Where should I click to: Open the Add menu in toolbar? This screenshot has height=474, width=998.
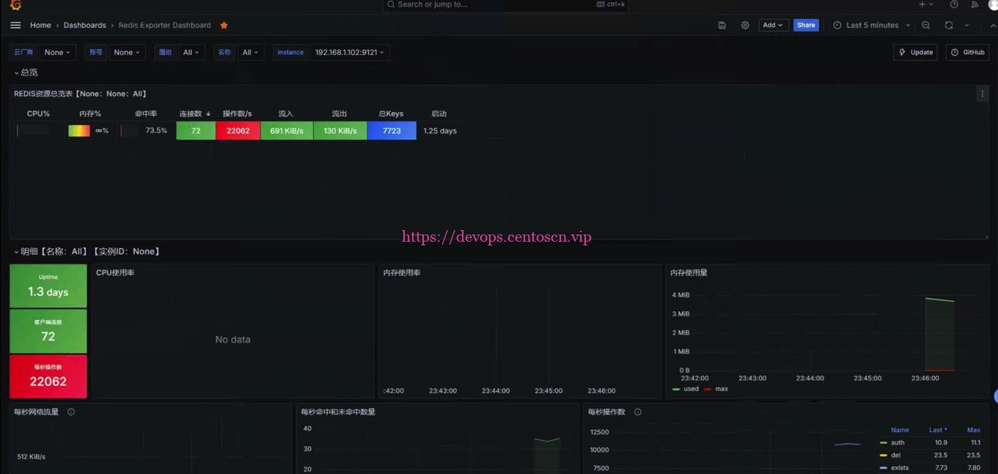[772, 24]
